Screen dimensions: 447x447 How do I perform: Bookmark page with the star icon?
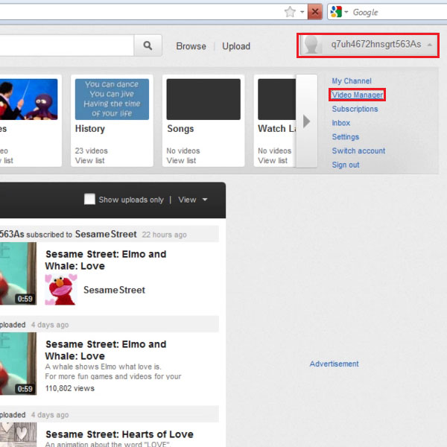click(x=290, y=12)
